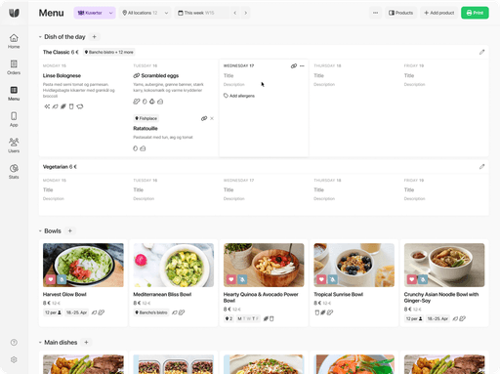Open the Kuverter dropdown
The width and height of the screenshot is (500, 374).
coord(95,13)
